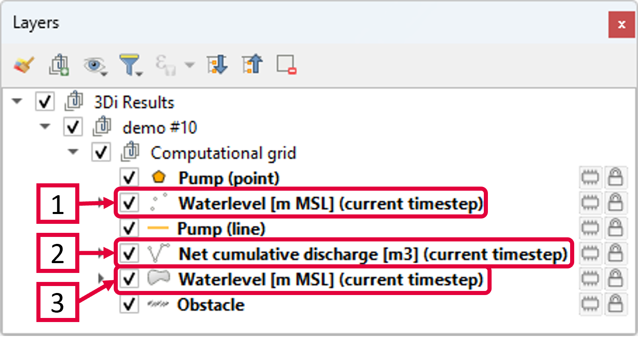Collapse the 3Di Results group
The width and height of the screenshot is (638, 338).
[17, 101]
